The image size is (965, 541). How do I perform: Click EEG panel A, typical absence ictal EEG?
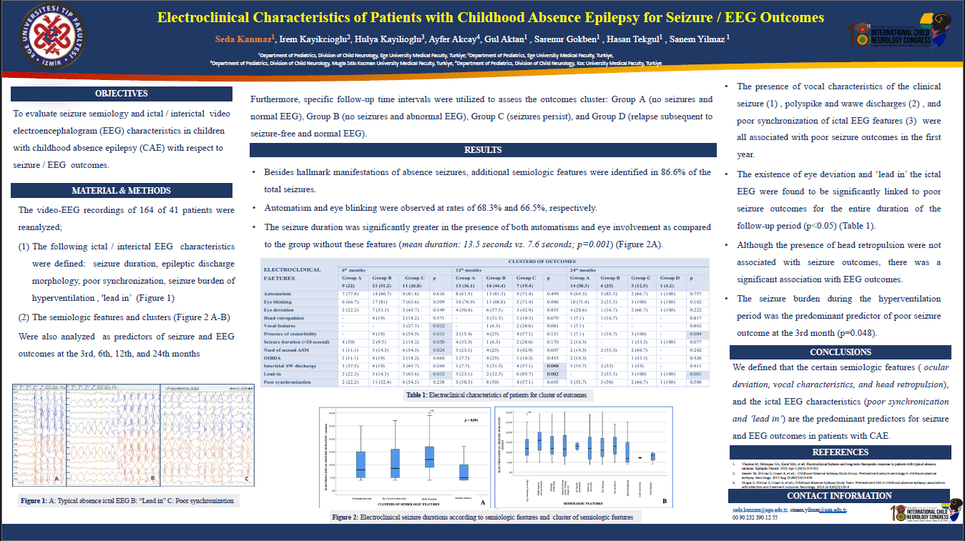(x=39, y=435)
